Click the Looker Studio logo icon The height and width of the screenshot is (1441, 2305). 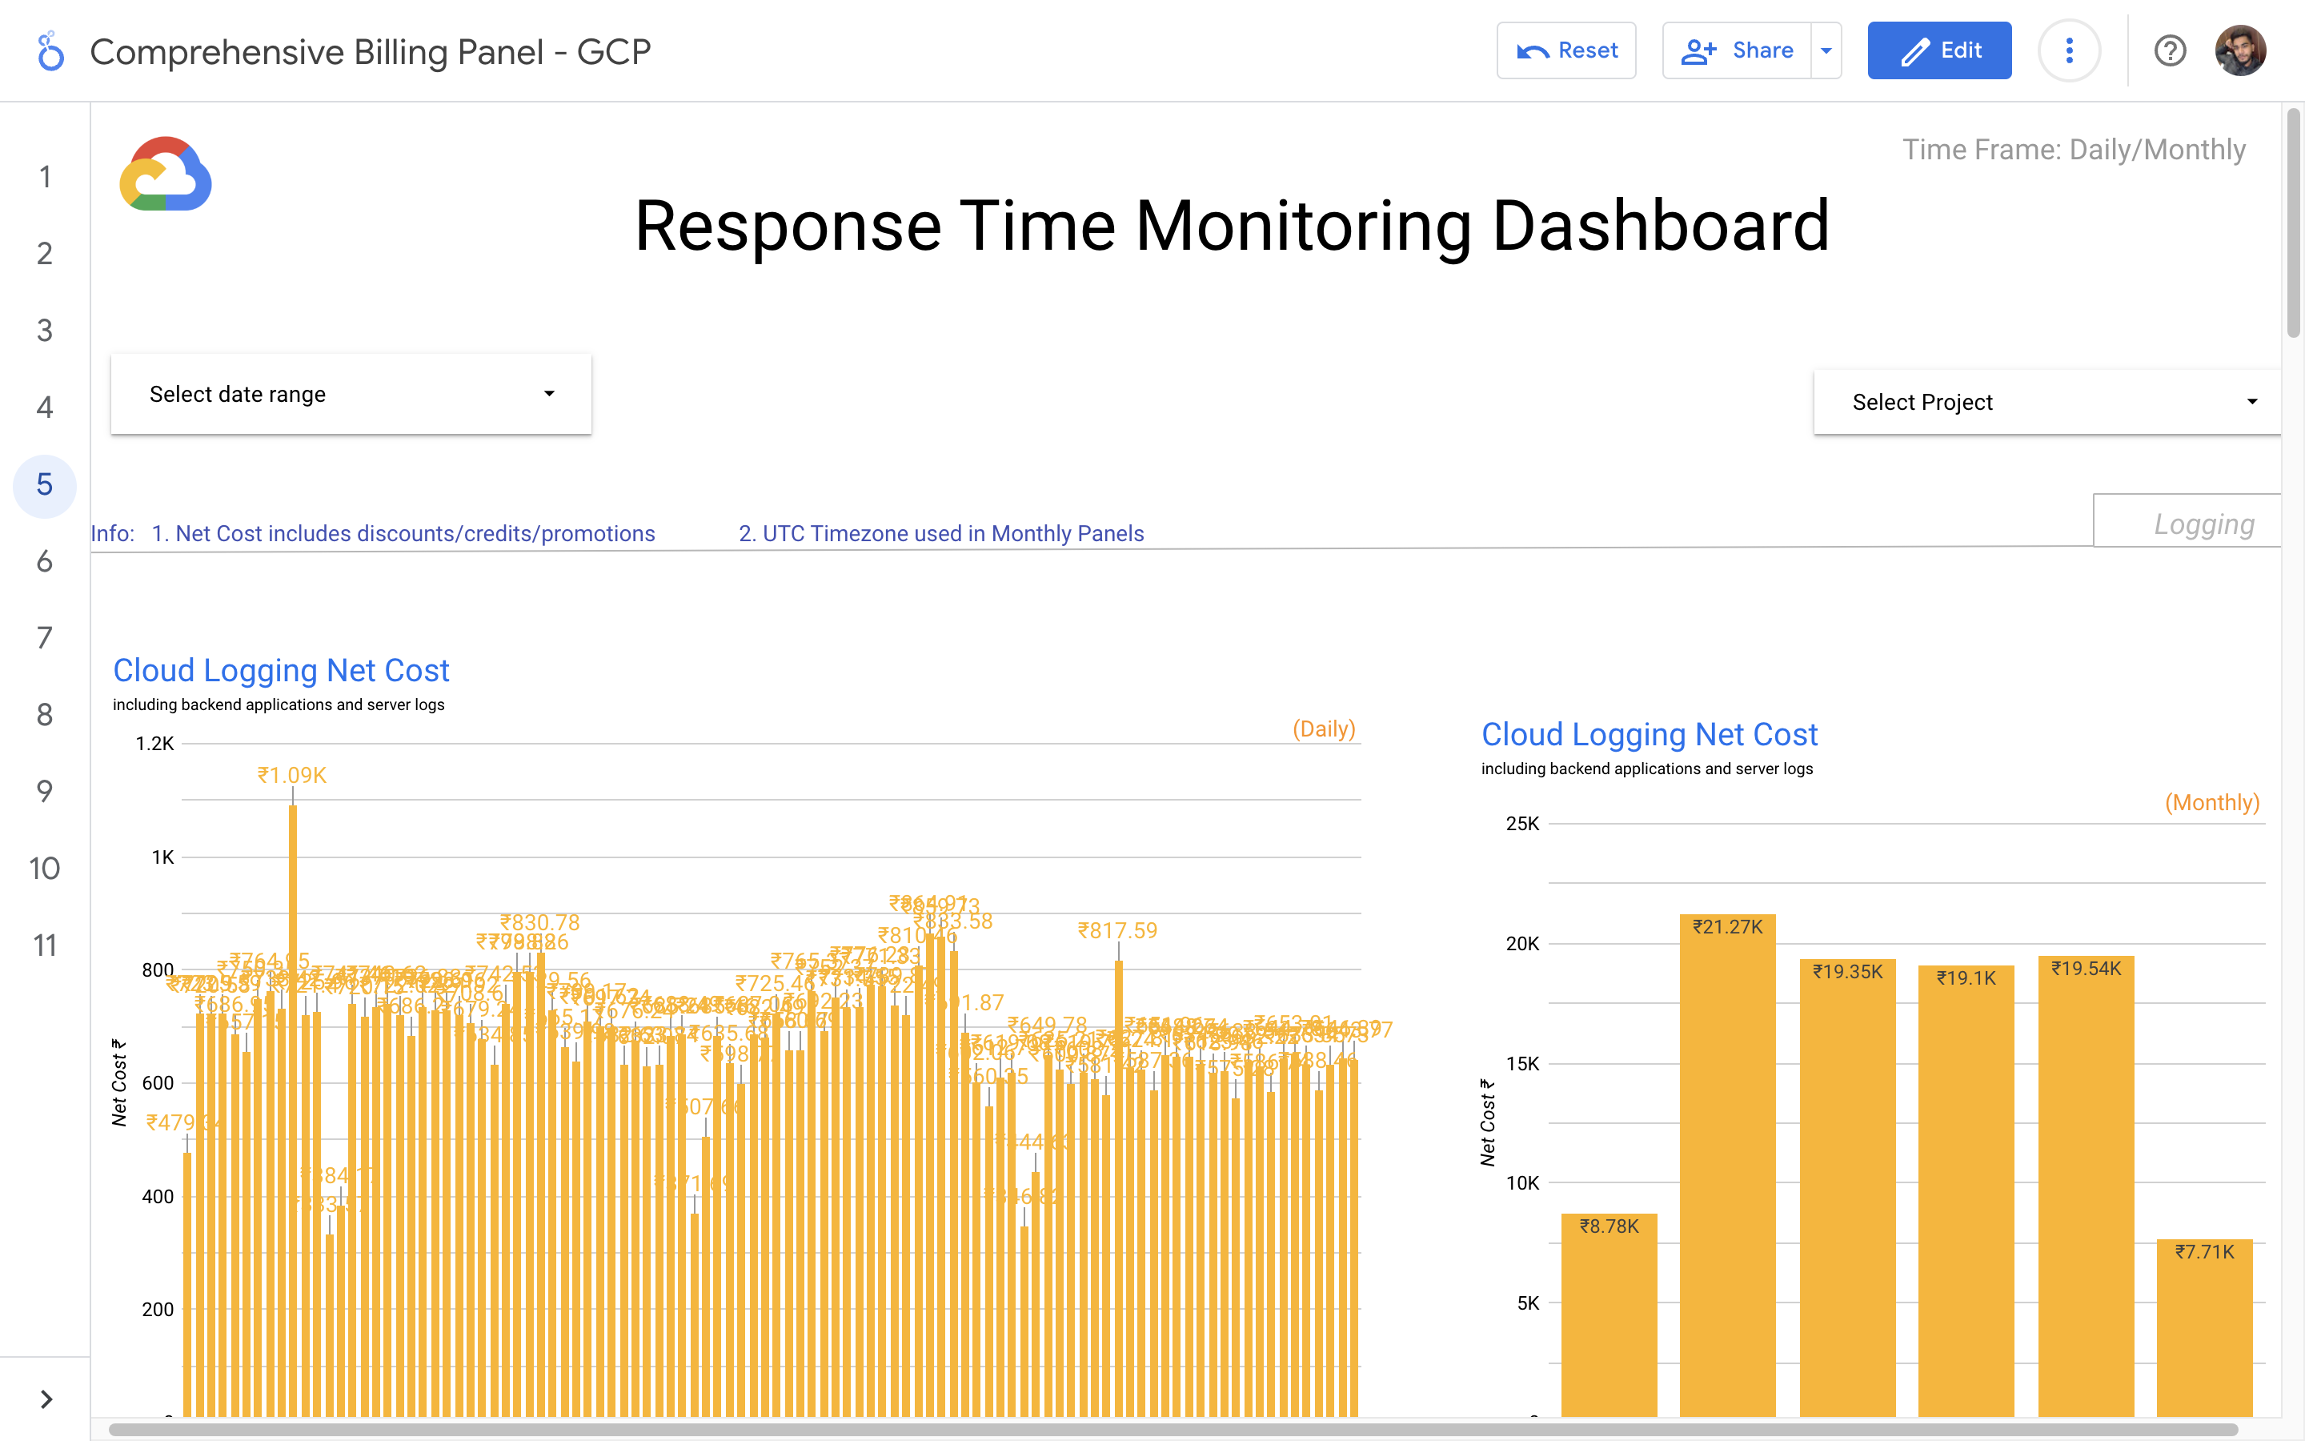(50, 51)
